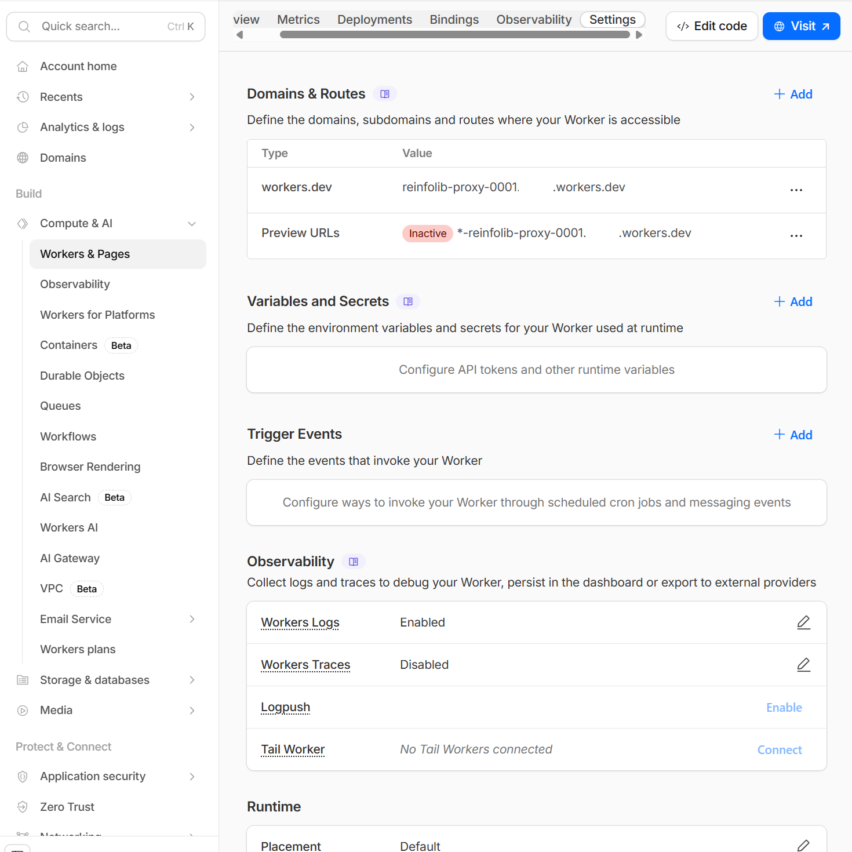This screenshot has height=852, width=852.
Task: Switch to the Bindings tab
Action: [454, 20]
